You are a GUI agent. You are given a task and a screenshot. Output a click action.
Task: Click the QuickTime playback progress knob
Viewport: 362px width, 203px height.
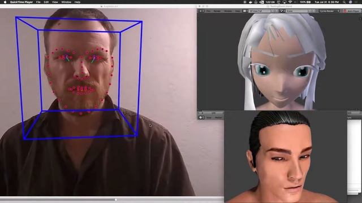[115, 200]
